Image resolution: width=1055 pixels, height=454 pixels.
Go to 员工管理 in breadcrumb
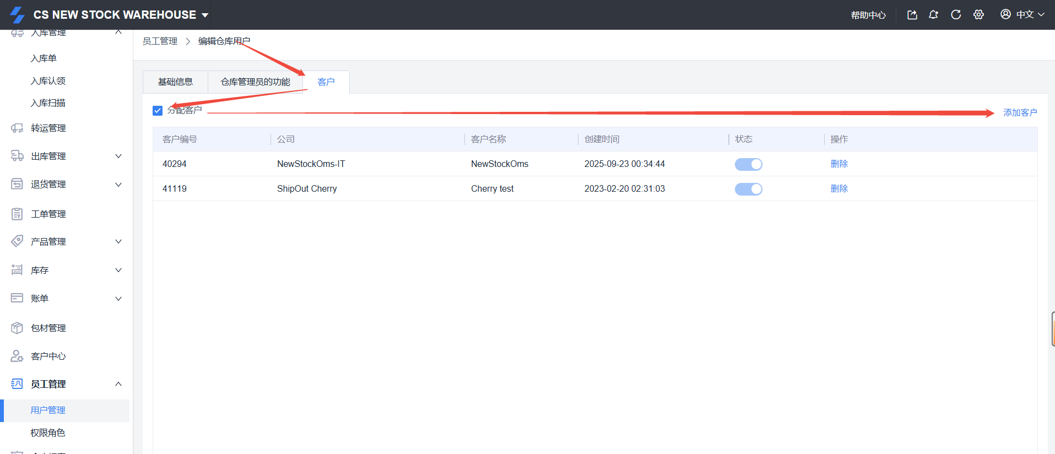pyautogui.click(x=160, y=41)
